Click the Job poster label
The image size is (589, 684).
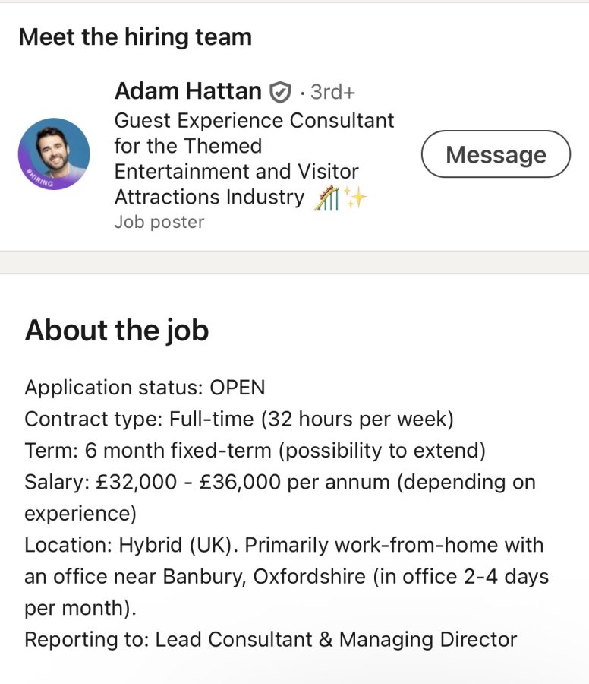(x=159, y=222)
